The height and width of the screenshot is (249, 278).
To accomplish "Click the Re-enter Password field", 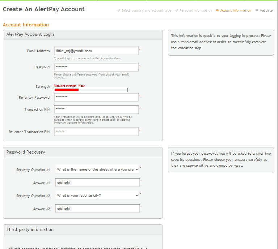I will click(x=96, y=98).
